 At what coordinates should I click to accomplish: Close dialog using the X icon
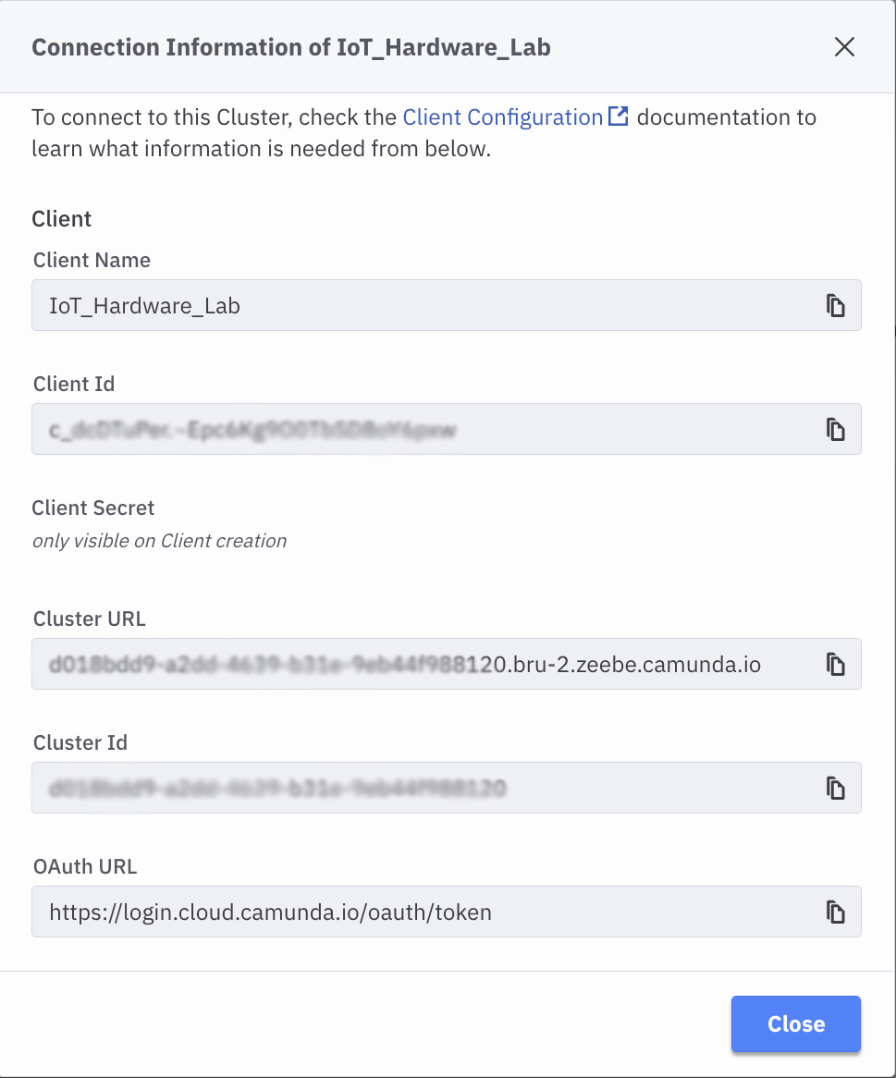[843, 47]
